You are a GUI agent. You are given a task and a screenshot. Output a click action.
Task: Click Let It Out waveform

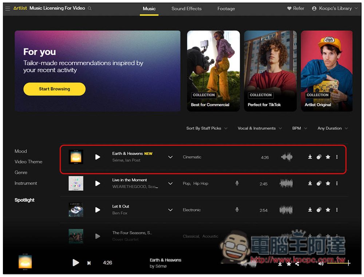[286, 210]
